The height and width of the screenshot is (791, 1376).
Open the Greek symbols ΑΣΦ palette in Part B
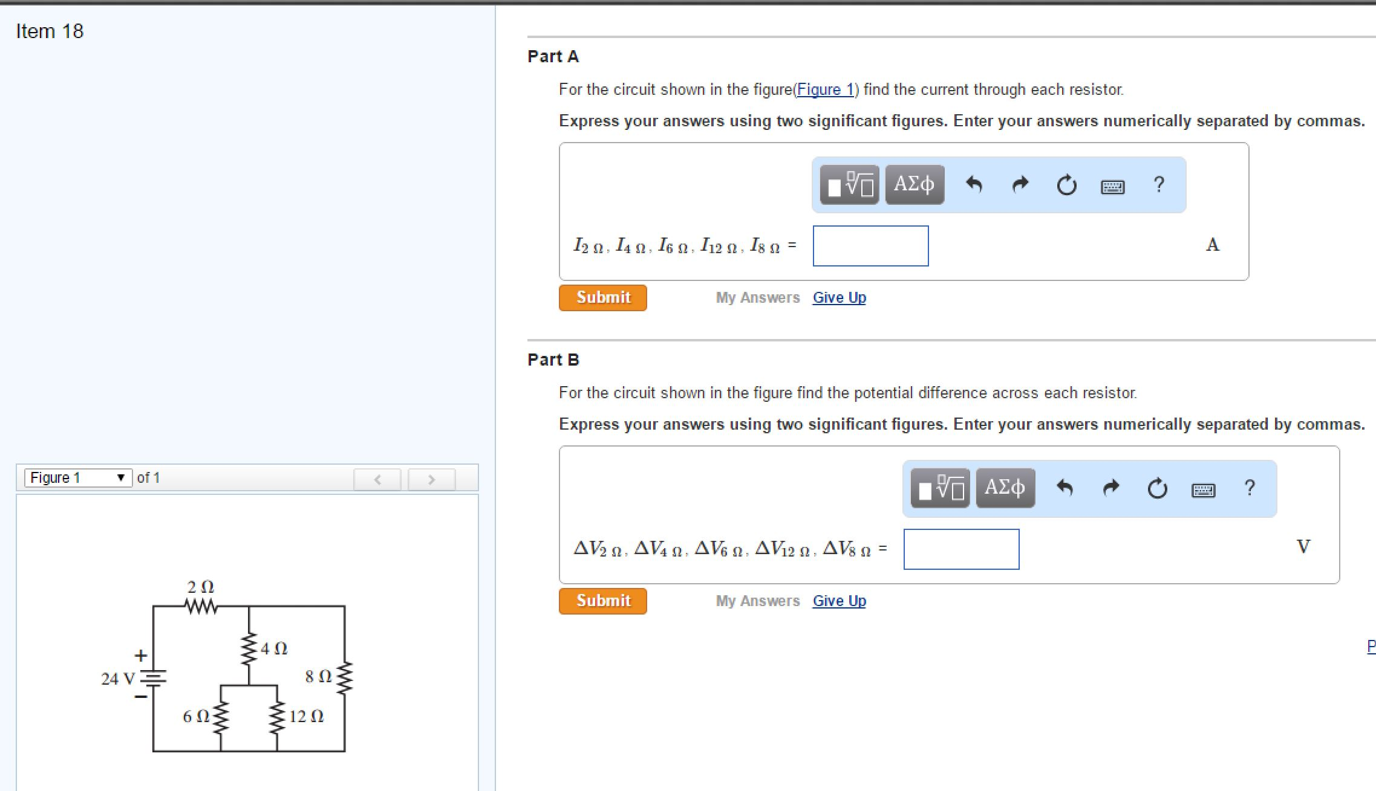[x=1004, y=487]
